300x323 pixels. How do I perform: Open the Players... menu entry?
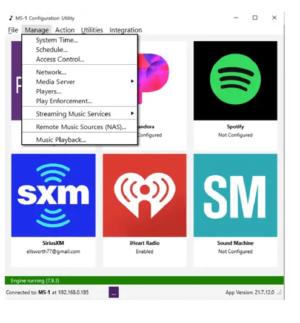click(79, 92)
